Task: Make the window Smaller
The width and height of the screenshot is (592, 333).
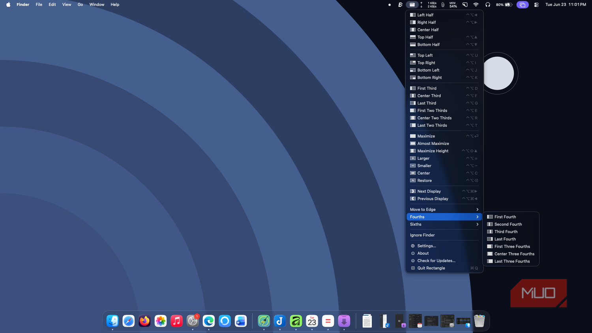Action: (x=444, y=166)
